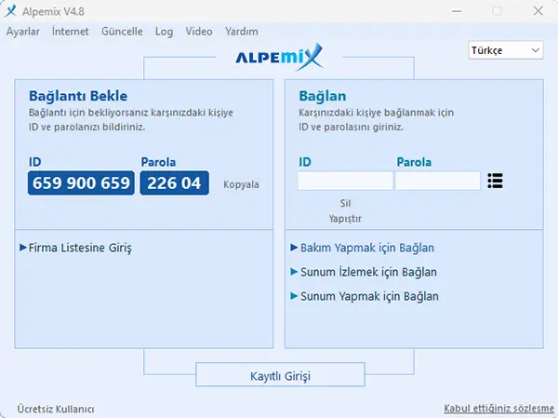The height and width of the screenshot is (418, 558).
Task: Open the saved connections list icon
Action: tap(495, 181)
